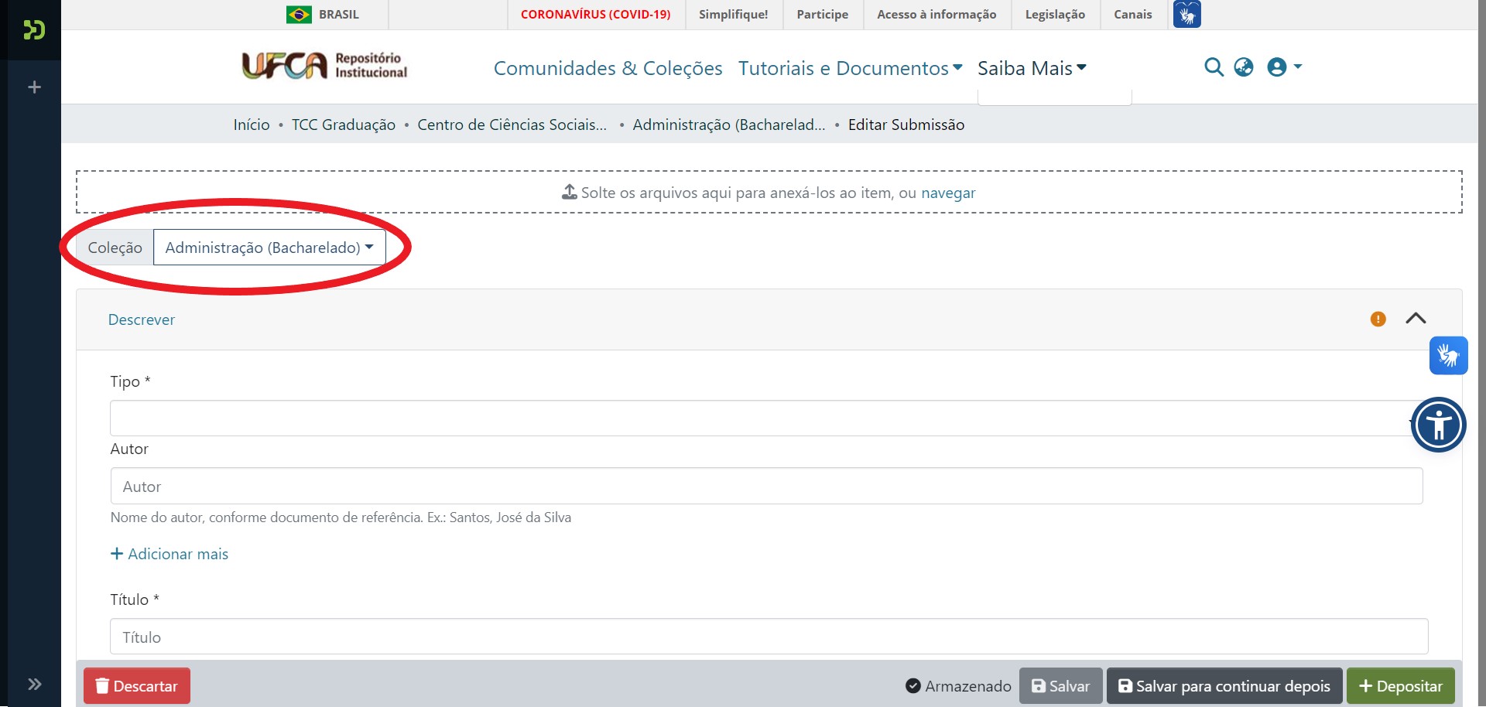The image size is (1486, 707).
Task: Select the DSpace logo in the sidebar
Action: (33, 31)
